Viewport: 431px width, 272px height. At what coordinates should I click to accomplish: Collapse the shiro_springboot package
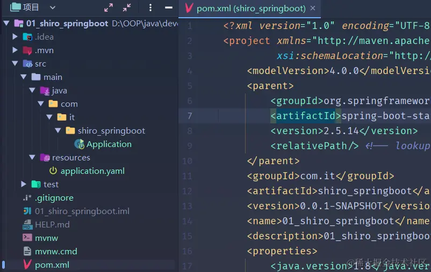(x=58, y=131)
